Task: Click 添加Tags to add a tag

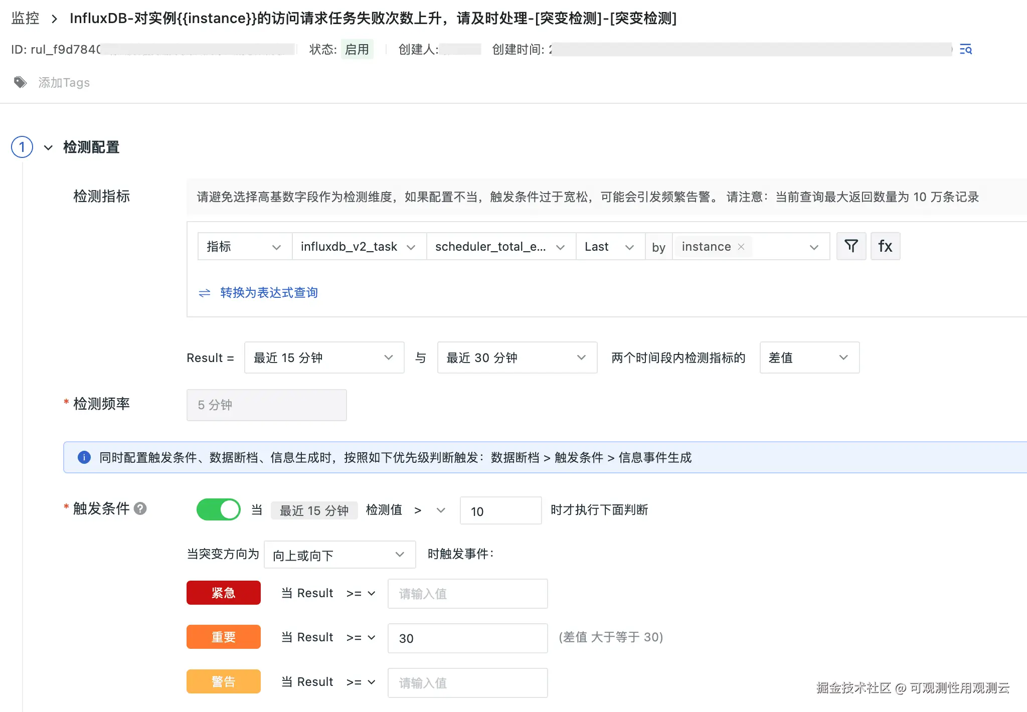Action: [64, 82]
